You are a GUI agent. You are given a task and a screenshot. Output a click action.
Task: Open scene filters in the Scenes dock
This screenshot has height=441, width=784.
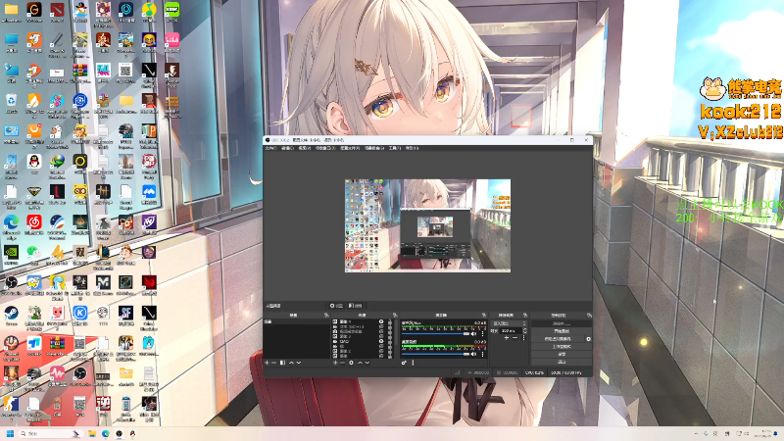(282, 363)
